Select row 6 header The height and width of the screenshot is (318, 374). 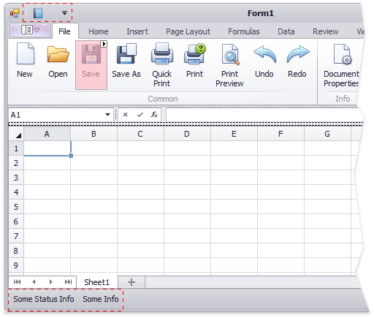(16, 222)
